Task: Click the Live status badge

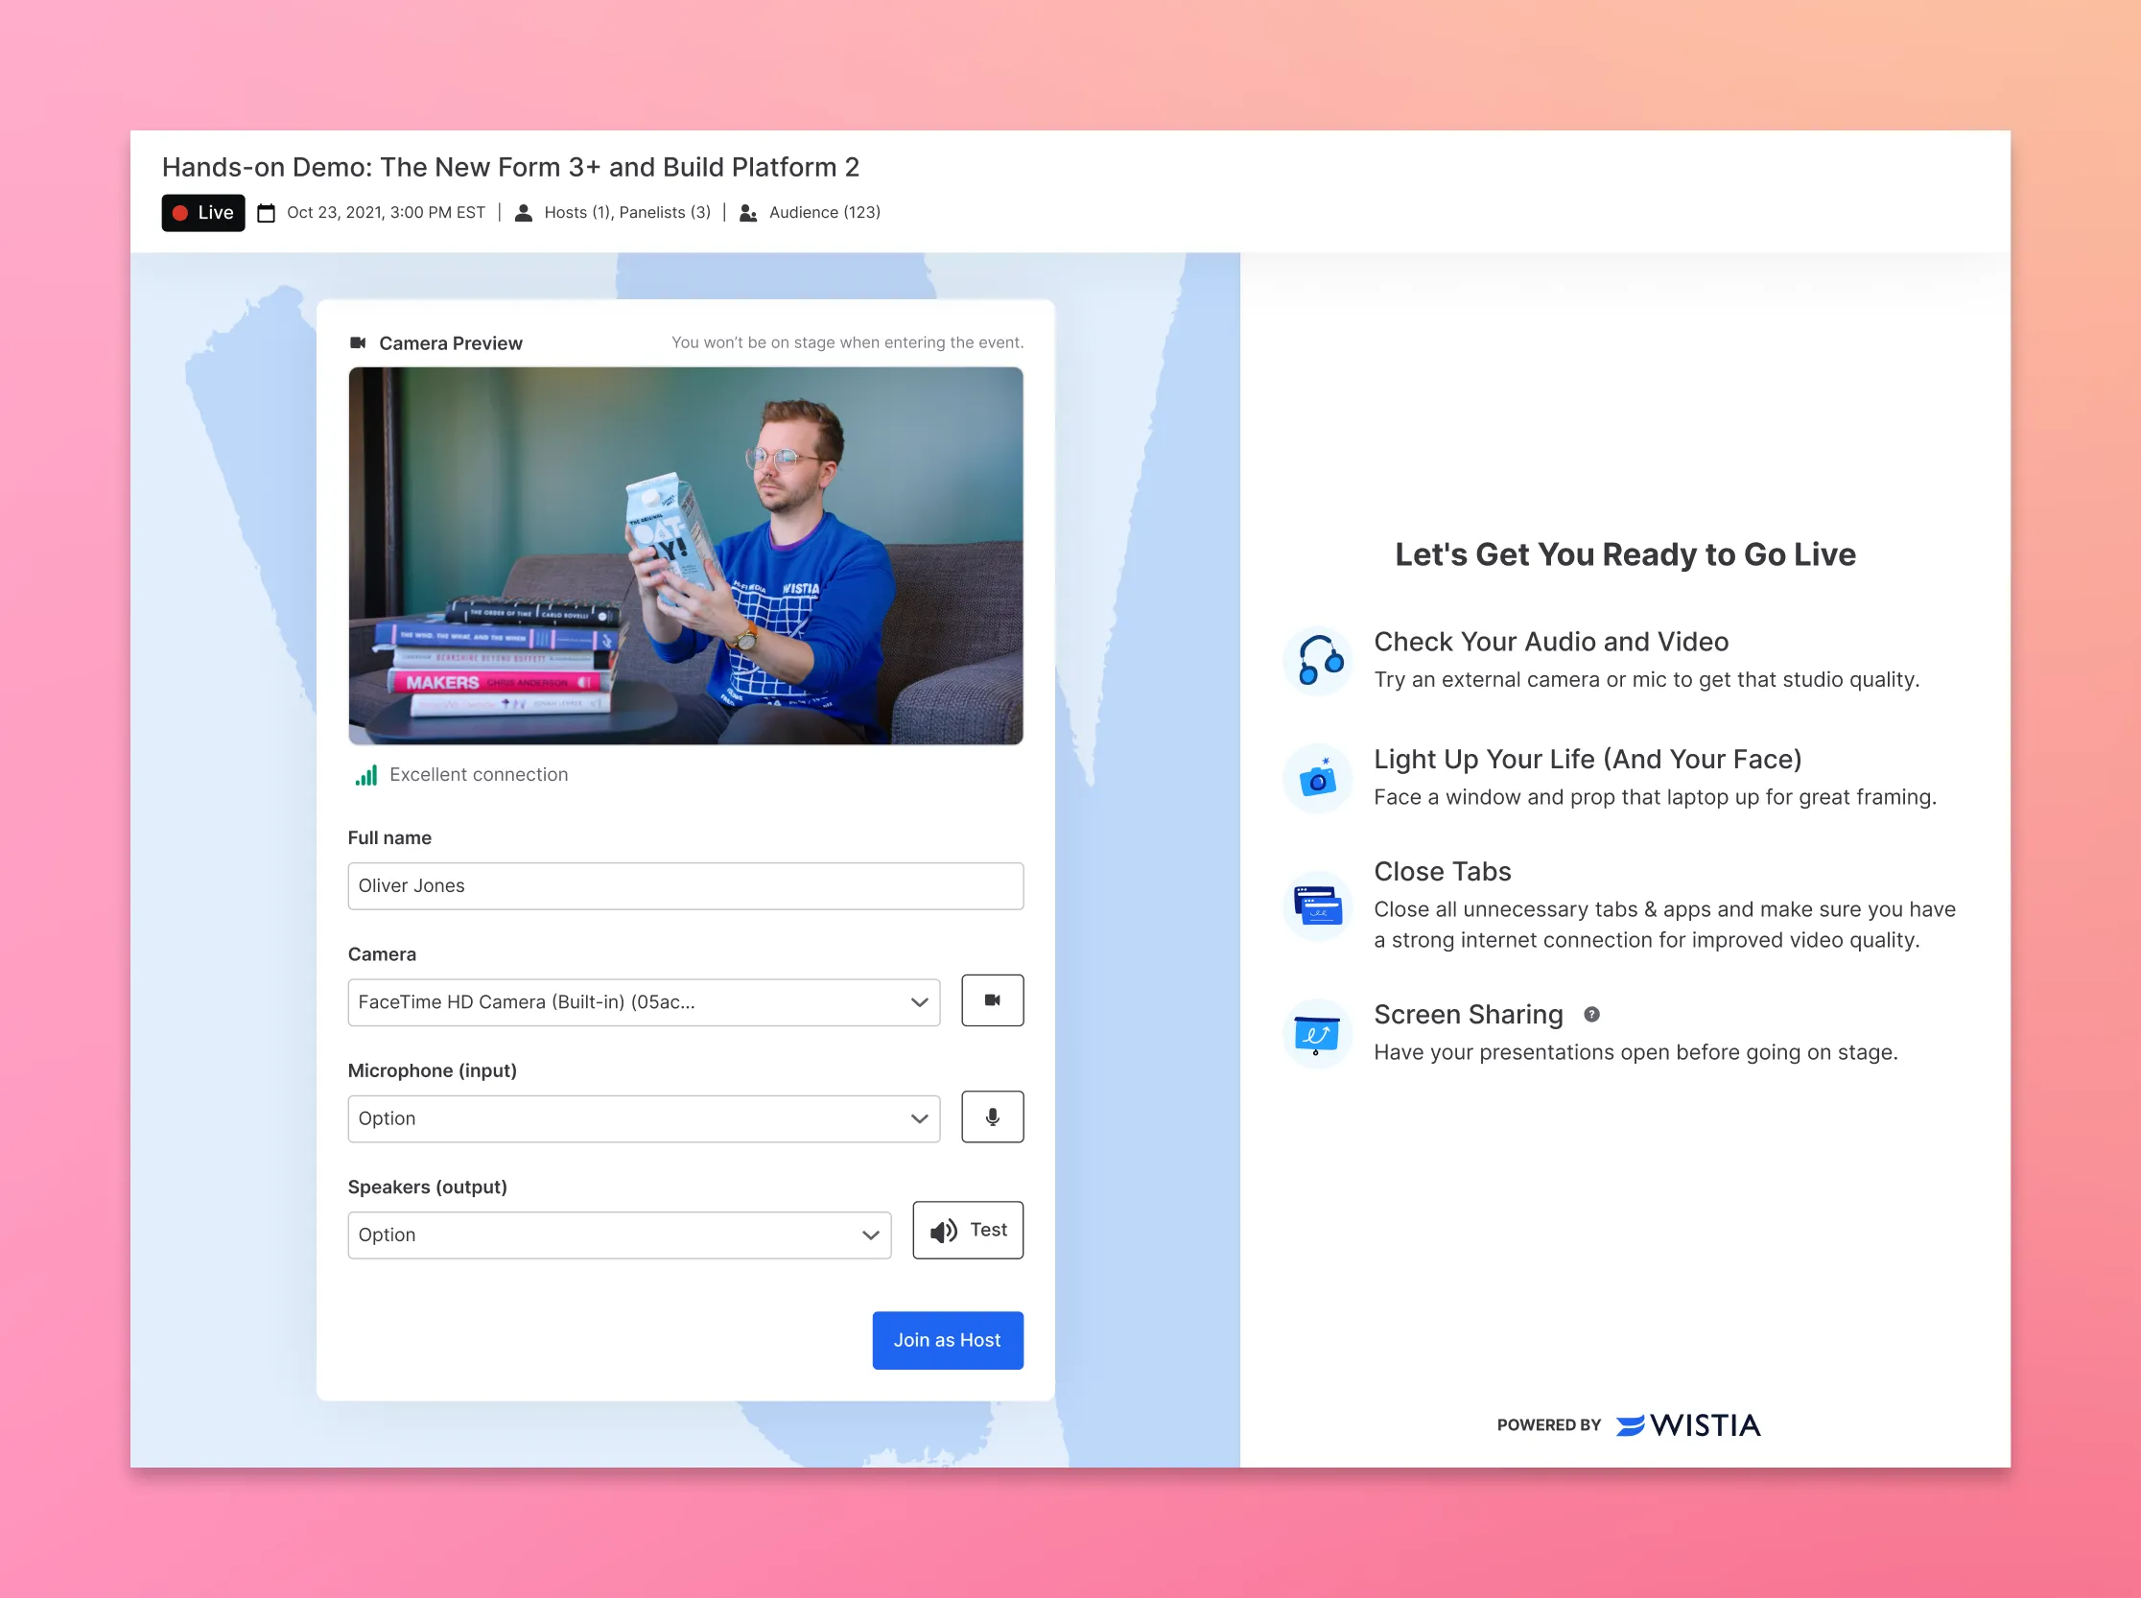Action: click(x=203, y=213)
